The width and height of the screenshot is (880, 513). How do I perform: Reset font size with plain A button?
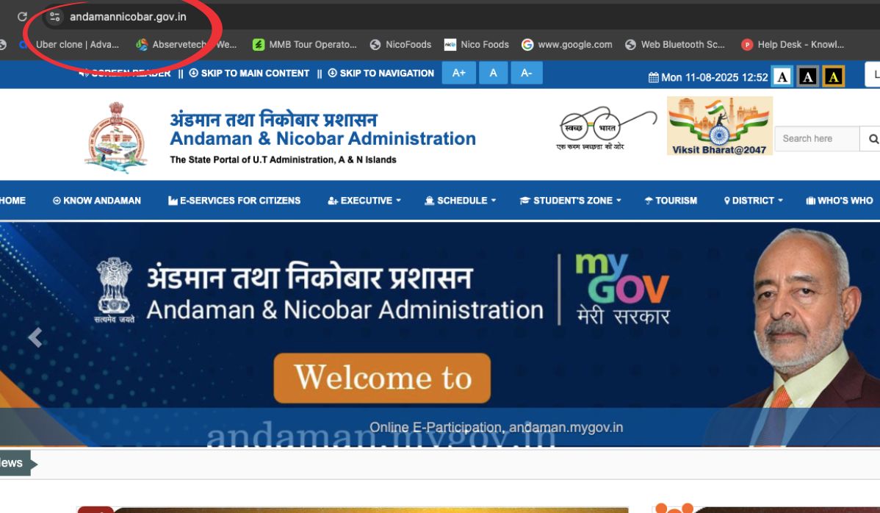(493, 73)
